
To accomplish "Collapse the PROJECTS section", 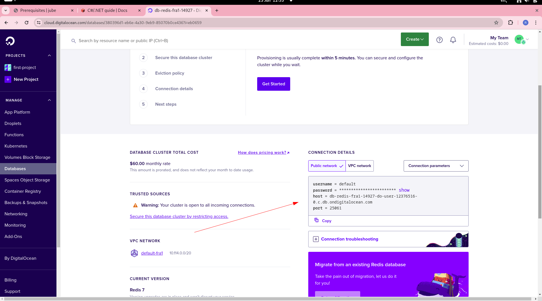I will click(x=49, y=56).
